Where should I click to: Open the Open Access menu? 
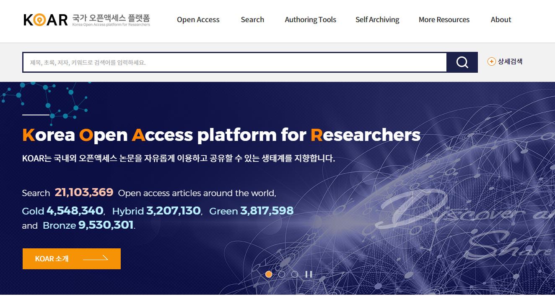[x=198, y=20]
